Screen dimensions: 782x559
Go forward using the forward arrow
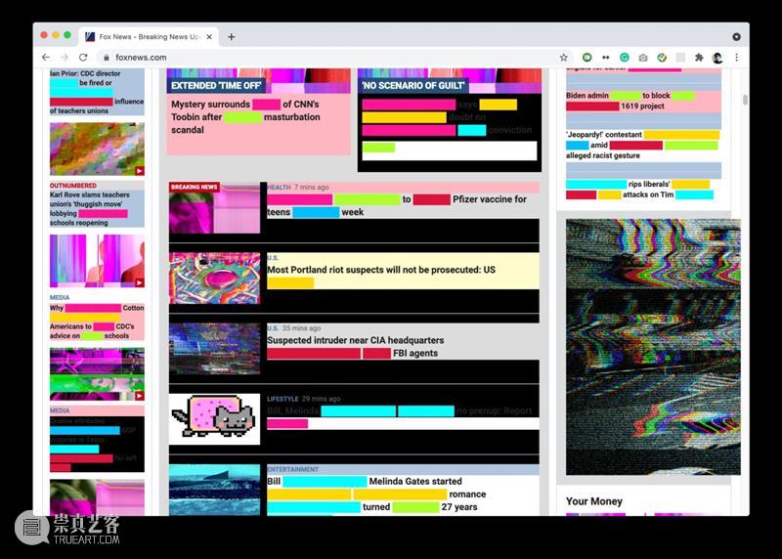pos(65,58)
